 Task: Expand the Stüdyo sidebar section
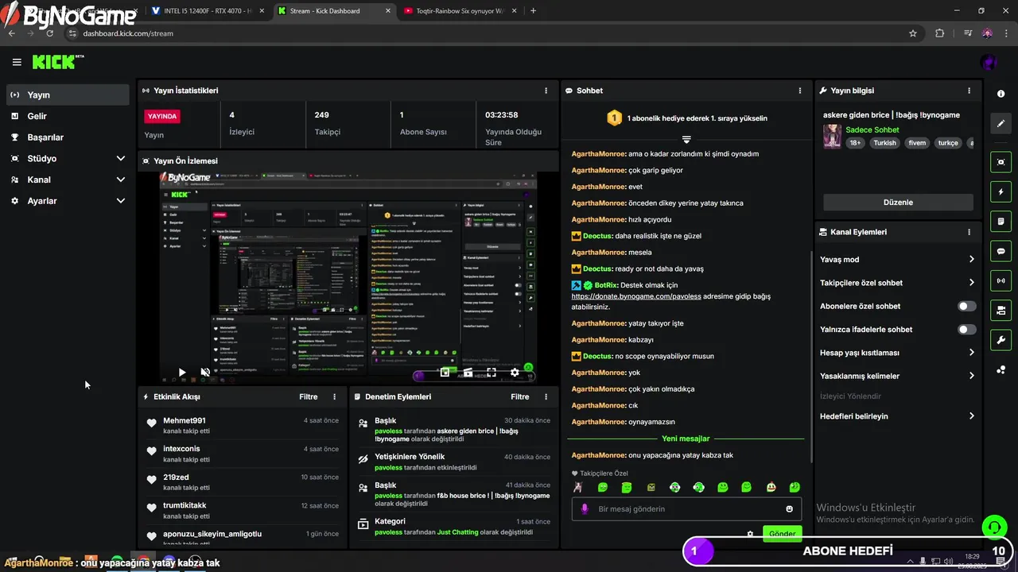[x=121, y=158]
